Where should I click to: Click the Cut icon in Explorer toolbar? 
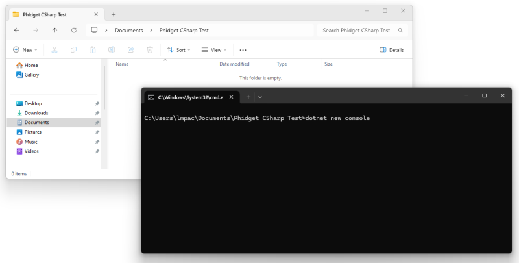pyautogui.click(x=54, y=50)
